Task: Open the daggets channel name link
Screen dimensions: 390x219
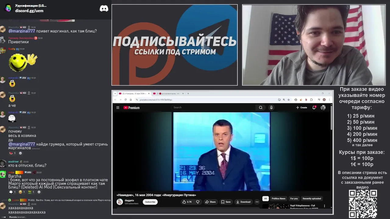Action: pyautogui.click(x=129, y=200)
